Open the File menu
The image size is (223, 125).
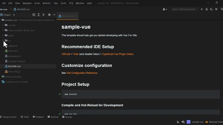pyautogui.click(x=4, y=3)
